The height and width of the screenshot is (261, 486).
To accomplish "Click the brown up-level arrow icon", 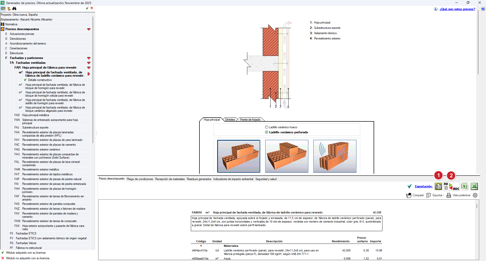I will pyautogui.click(x=9, y=8).
